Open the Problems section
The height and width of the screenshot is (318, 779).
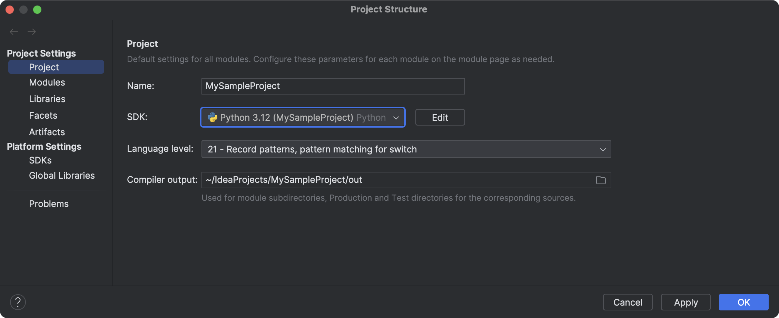[x=49, y=203]
